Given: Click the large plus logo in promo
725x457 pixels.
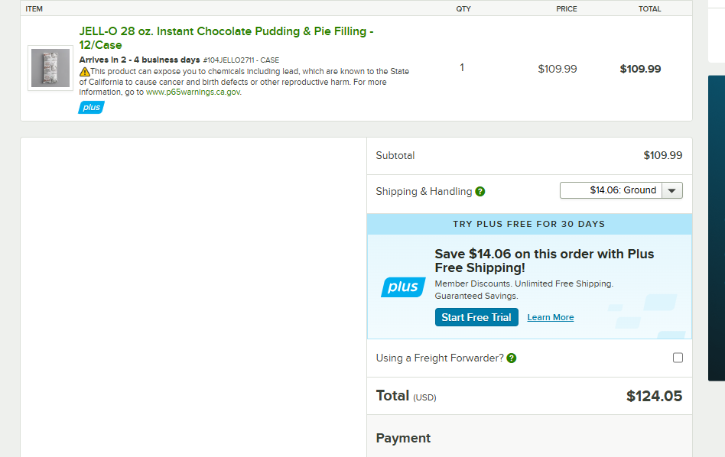Looking at the screenshot, I should [403, 287].
